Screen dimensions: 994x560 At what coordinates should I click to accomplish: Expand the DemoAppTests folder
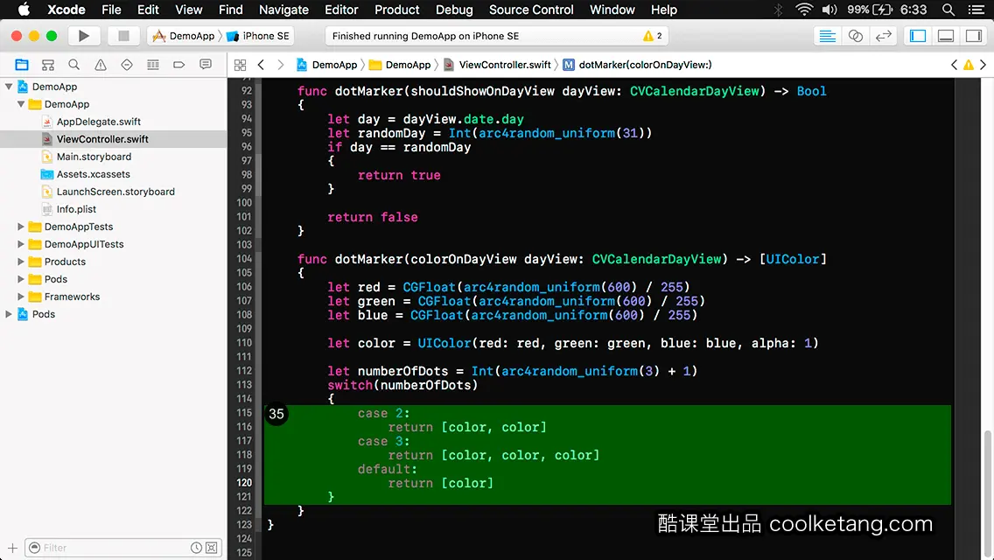tap(21, 227)
